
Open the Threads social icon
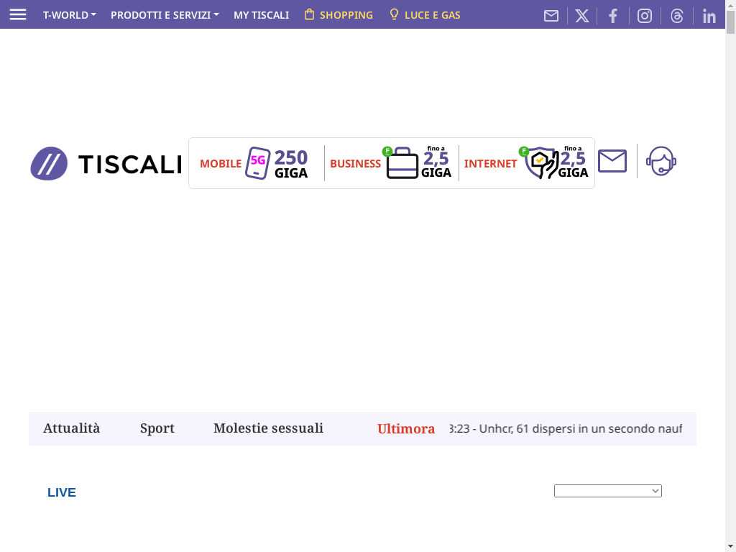(x=676, y=16)
